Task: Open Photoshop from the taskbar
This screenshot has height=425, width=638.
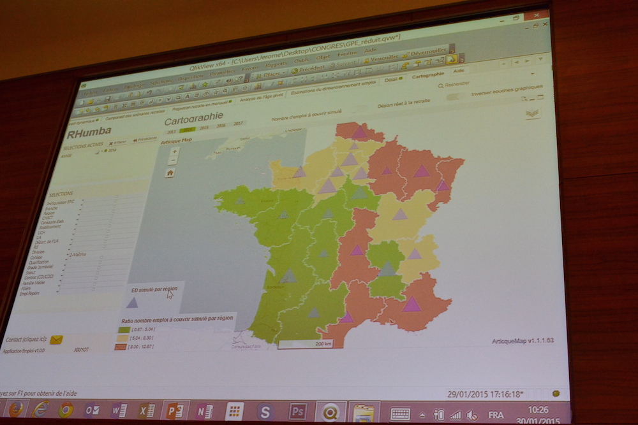Action: coord(297,411)
